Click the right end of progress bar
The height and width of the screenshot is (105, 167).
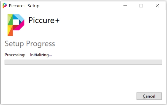tap(160, 62)
